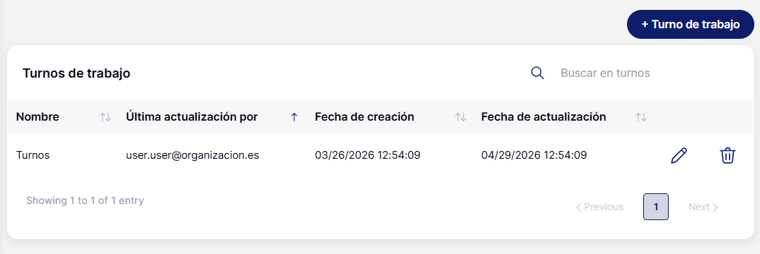
Task: Click the Fecha de actualización column header
Action: [x=544, y=117]
